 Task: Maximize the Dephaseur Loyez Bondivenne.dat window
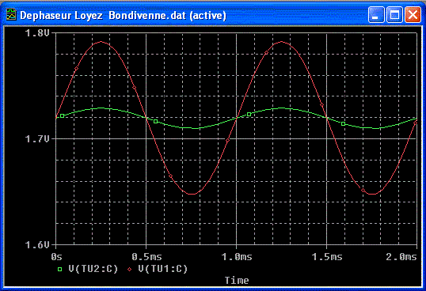pos(394,15)
